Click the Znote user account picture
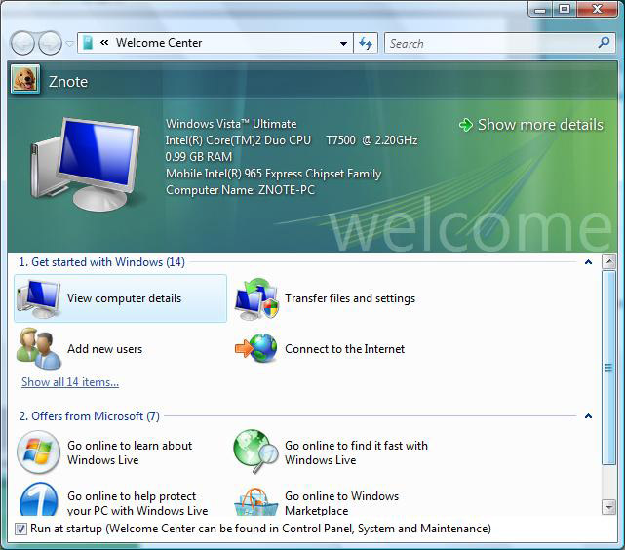This screenshot has width=625, height=550. [x=24, y=80]
